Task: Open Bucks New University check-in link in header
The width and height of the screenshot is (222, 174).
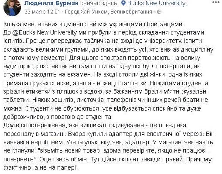Action: [x=157, y=3]
